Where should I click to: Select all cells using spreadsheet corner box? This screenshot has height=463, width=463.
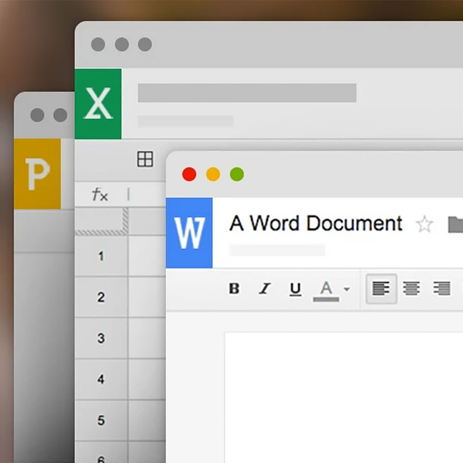click(101, 221)
